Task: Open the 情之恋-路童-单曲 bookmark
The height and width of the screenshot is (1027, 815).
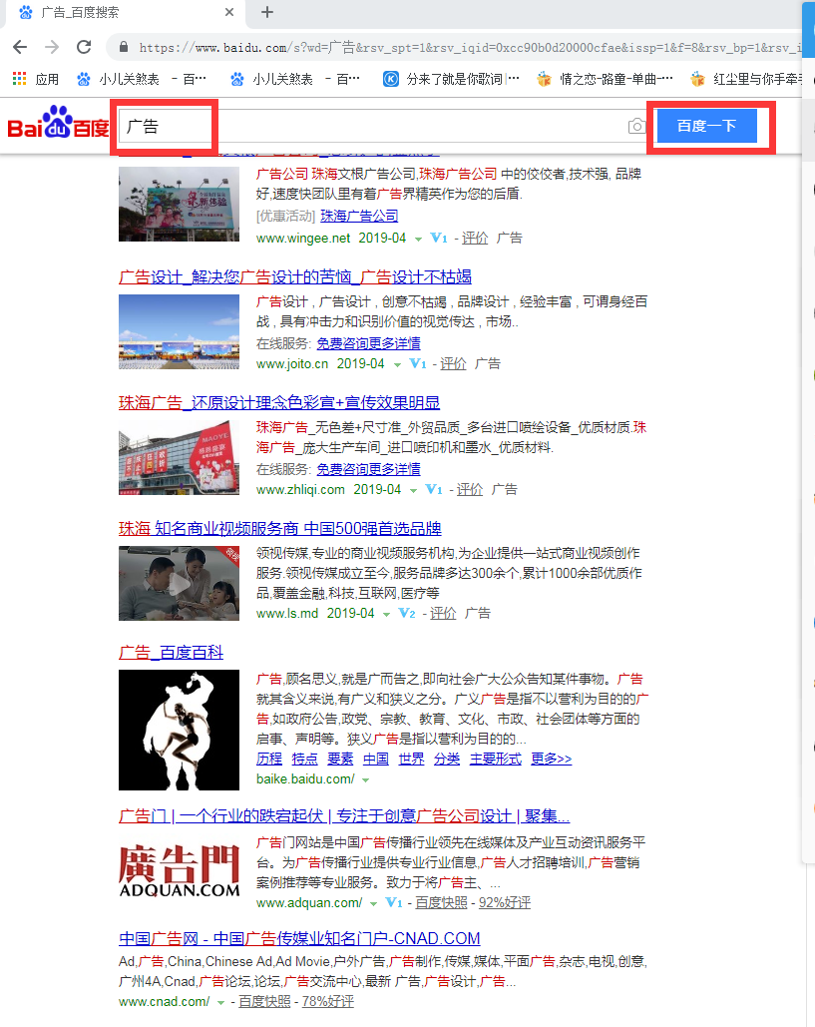Action: 605,79
